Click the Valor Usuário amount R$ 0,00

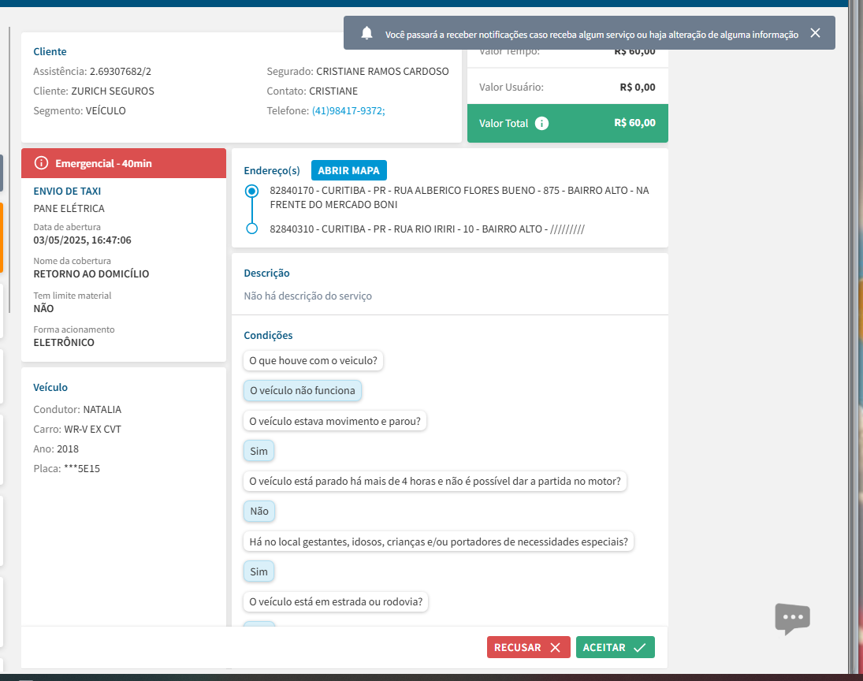[638, 87]
